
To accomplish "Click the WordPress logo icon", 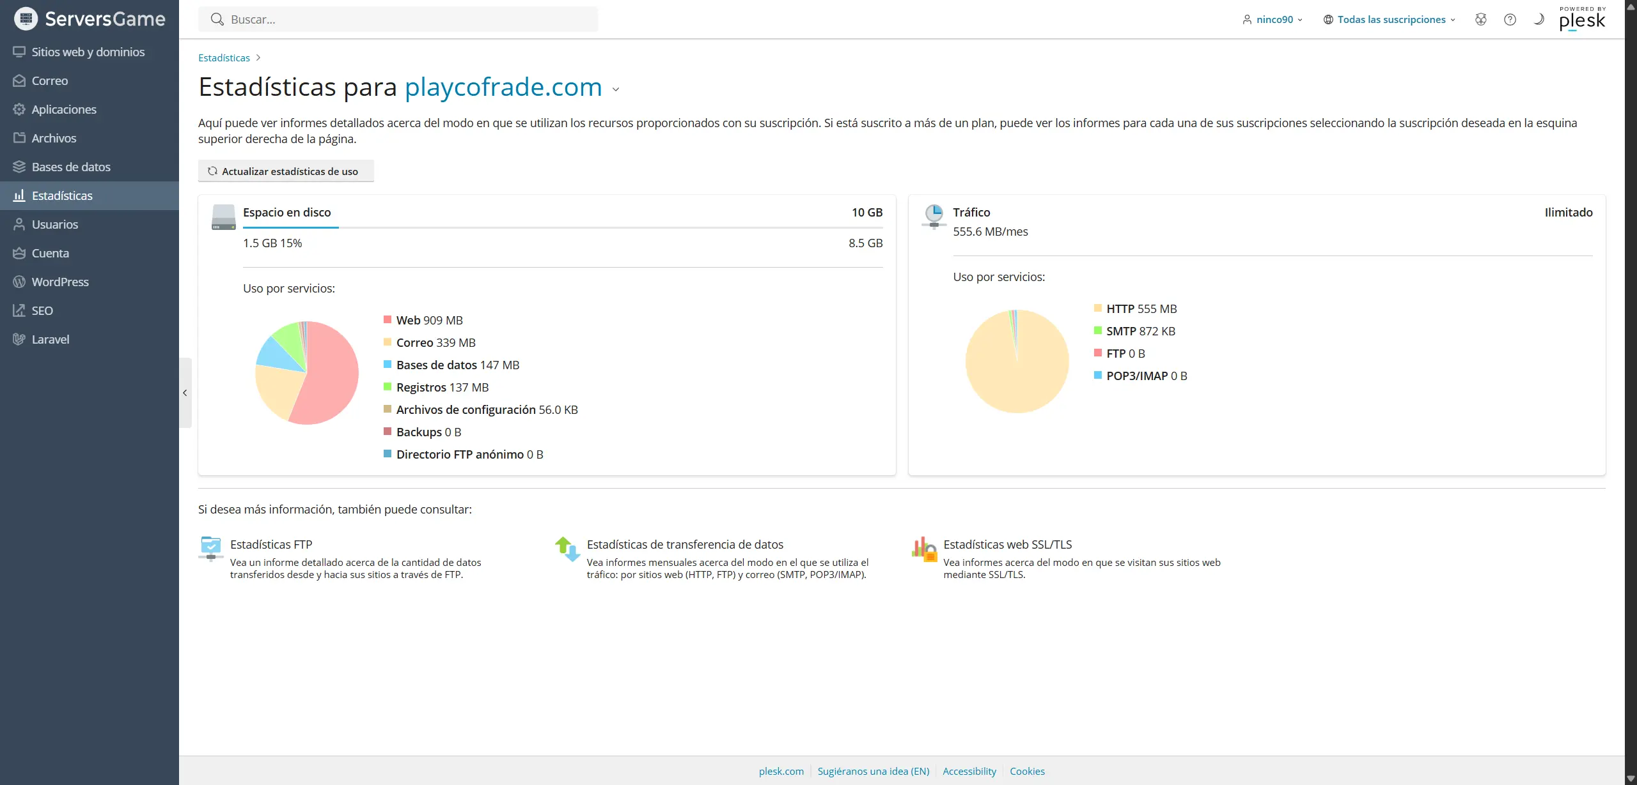I will pos(19,282).
